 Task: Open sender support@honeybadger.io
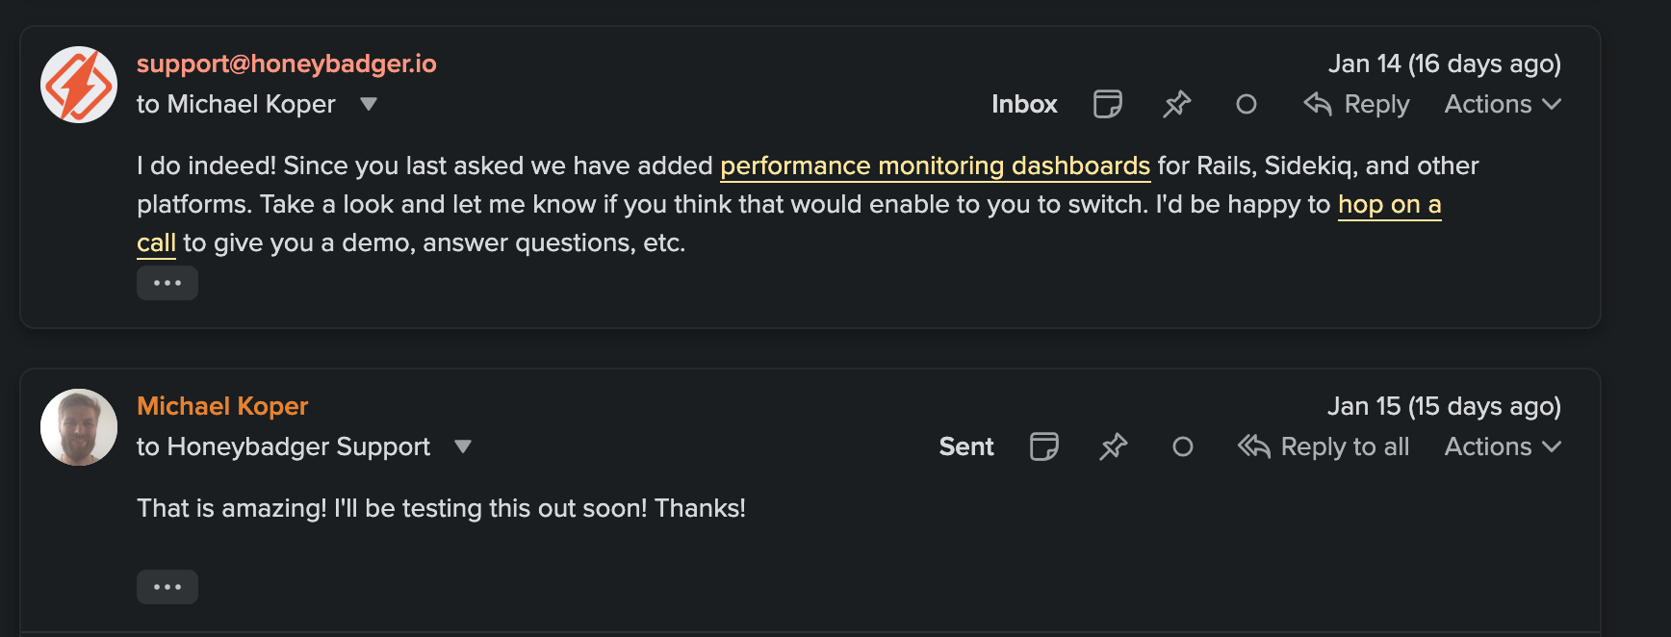point(287,64)
